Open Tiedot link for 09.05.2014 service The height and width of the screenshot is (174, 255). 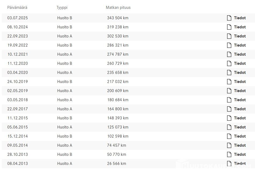(240, 145)
